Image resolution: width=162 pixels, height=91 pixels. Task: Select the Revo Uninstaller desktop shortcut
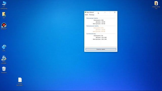[4, 60]
